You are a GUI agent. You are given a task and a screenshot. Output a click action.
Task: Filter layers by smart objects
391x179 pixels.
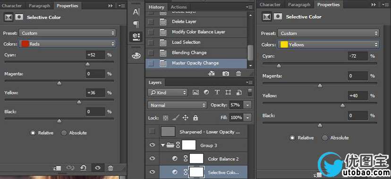pos(239,92)
